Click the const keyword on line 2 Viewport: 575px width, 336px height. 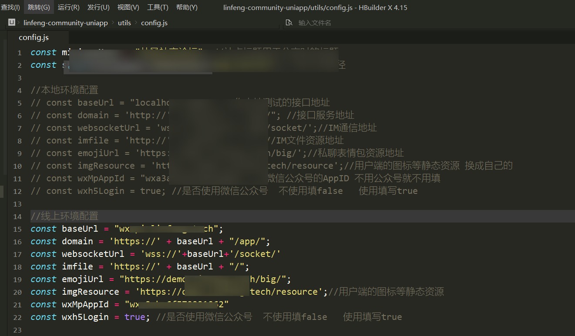[x=44, y=65]
